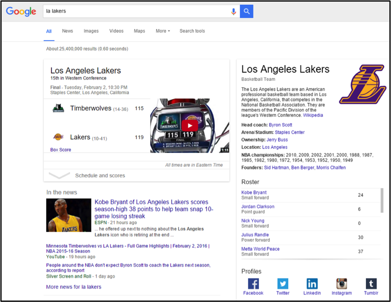
Task: Open Nick Young roster entry
Action: [x=253, y=221]
